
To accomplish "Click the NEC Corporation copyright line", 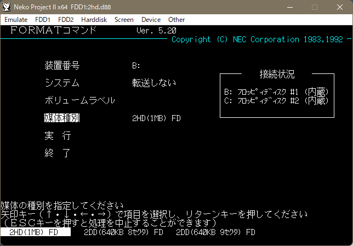I will click(x=257, y=39).
